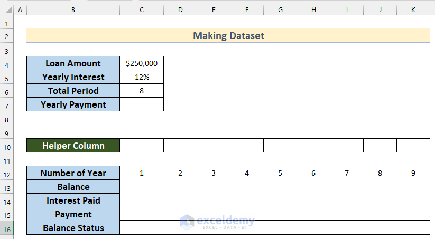The image size is (435, 239).
Task: Click the first empty helper cell in column C
Action: (142, 146)
